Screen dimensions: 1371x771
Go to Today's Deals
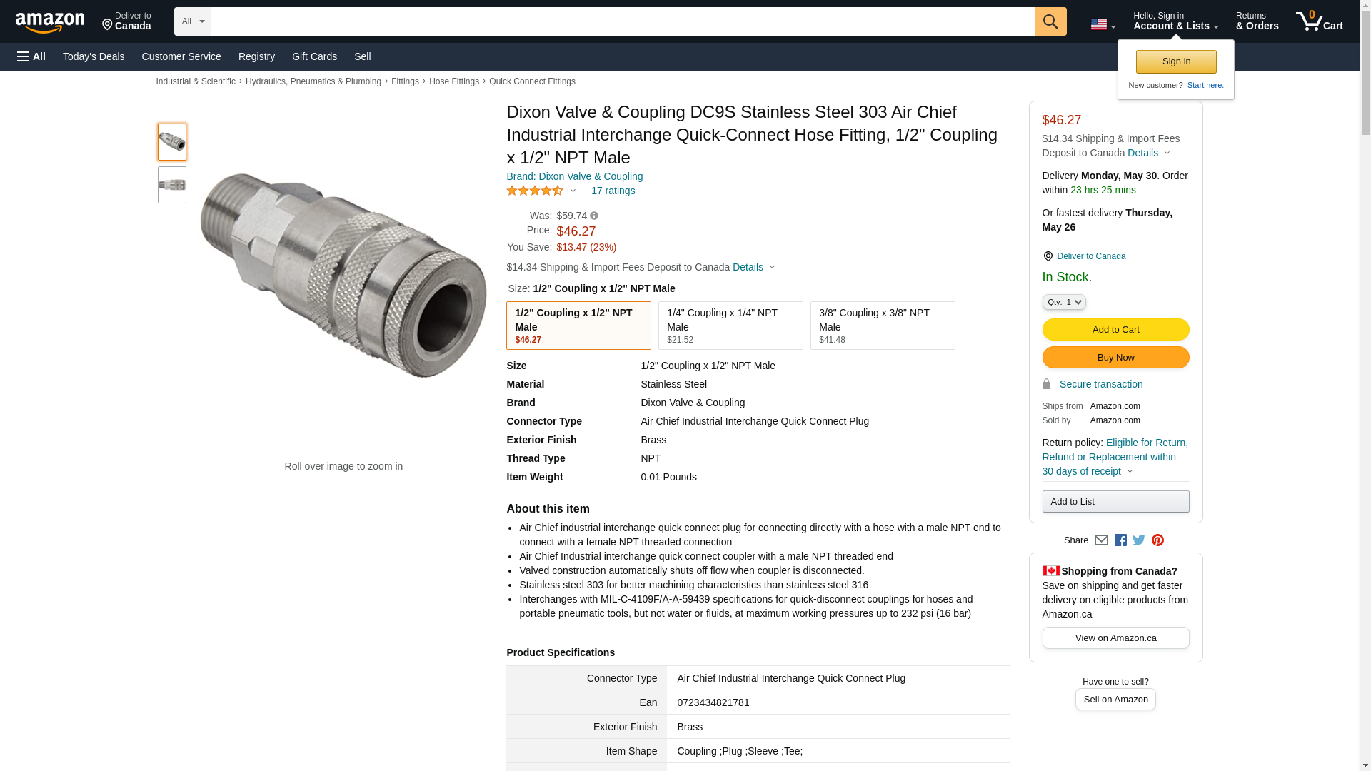[x=94, y=56]
